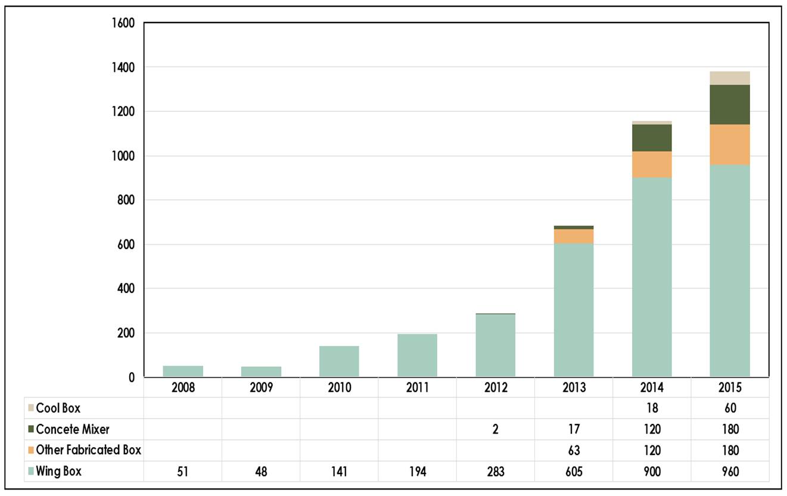Click the Concete Mixer legend color swatch
This screenshot has width=787, height=496.
[x=31, y=429]
